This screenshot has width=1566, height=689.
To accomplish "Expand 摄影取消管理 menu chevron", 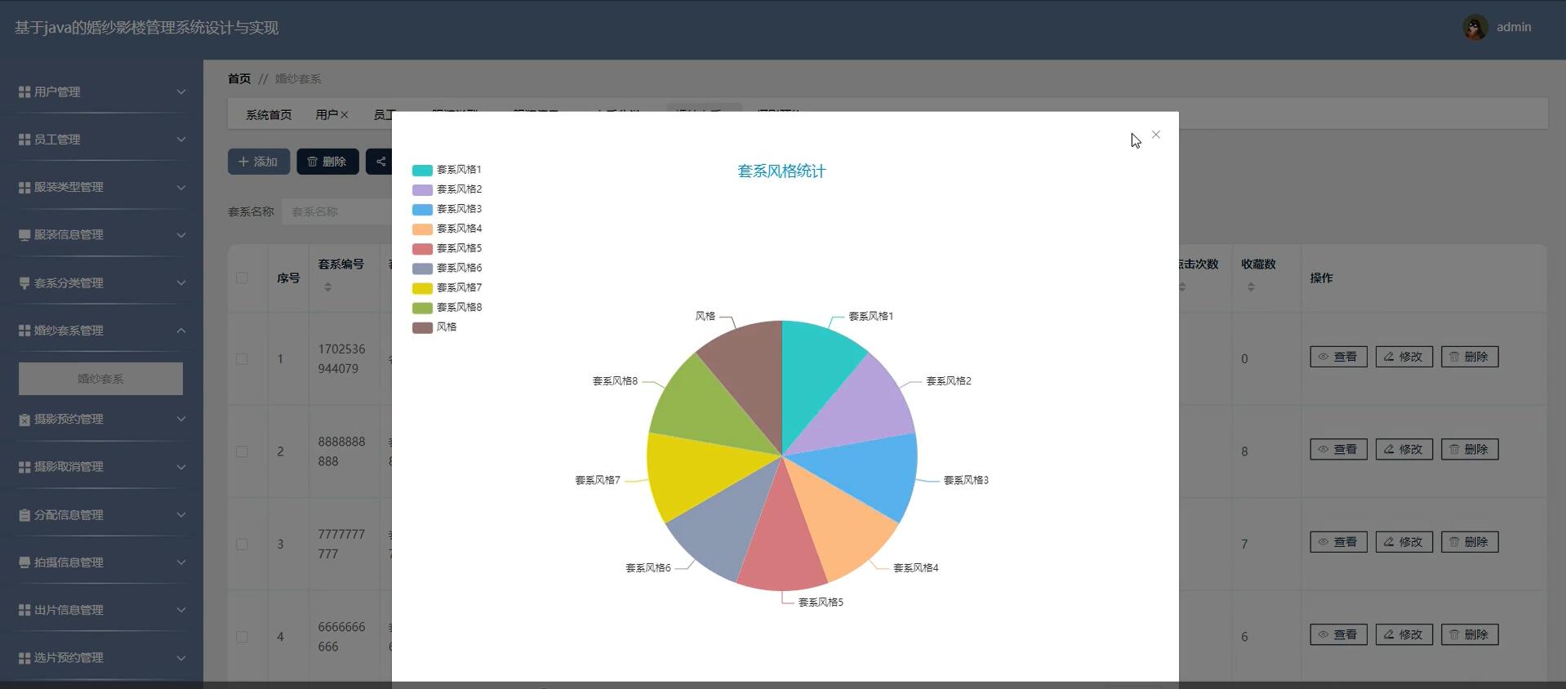I will pos(181,467).
